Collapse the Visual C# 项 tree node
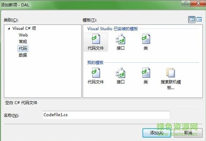206x141 pixels. (x=9, y=29)
